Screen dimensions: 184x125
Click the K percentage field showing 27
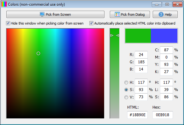[x=166, y=71]
